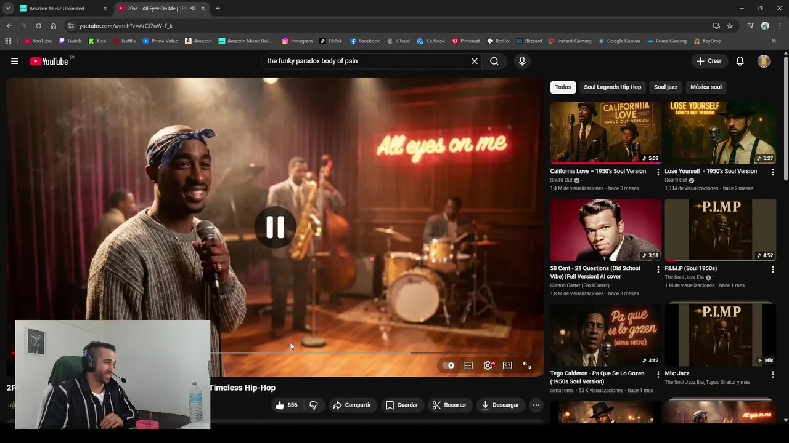Enter fullscreen mode in the player
The width and height of the screenshot is (789, 443).
click(x=527, y=365)
